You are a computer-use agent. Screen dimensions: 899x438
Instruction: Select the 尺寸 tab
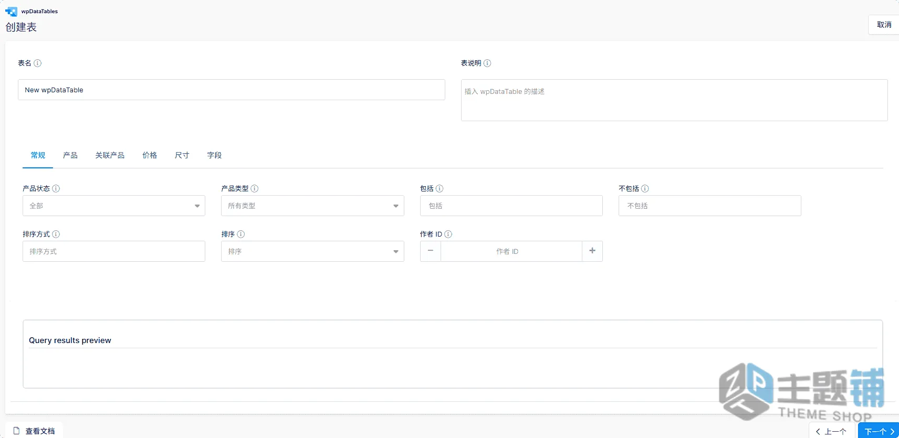(x=182, y=155)
